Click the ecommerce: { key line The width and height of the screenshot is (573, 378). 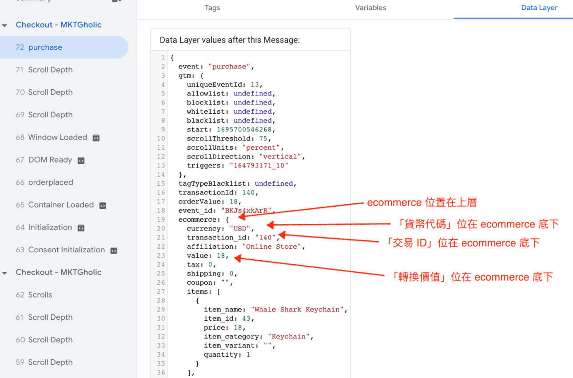click(203, 219)
